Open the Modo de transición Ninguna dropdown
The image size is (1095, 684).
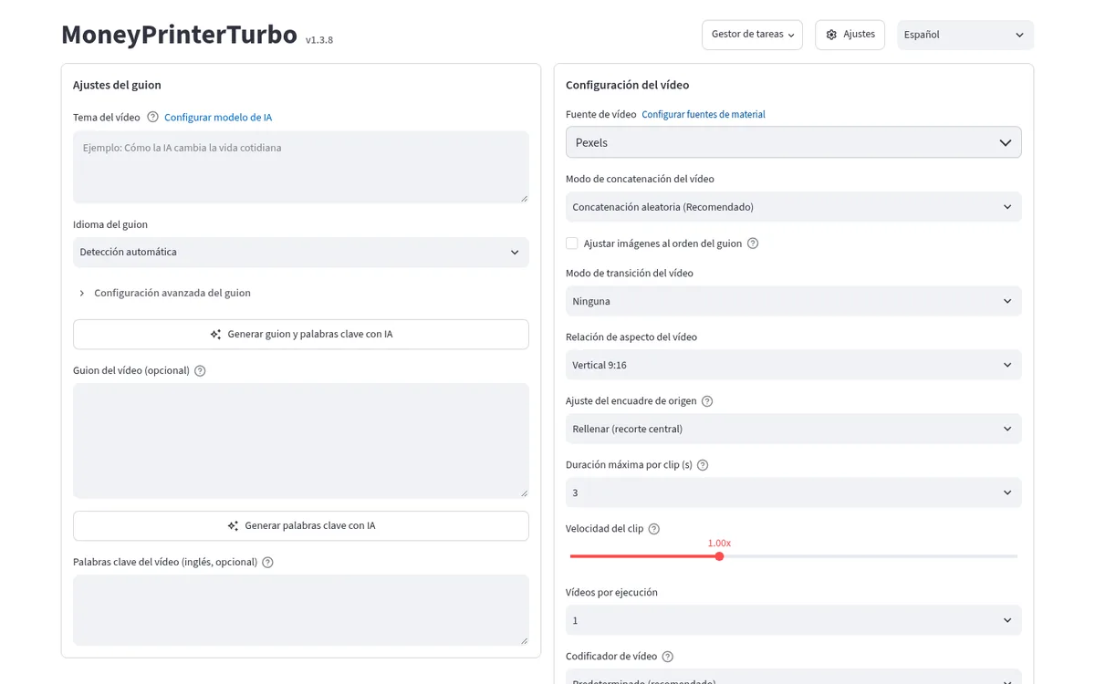(794, 301)
